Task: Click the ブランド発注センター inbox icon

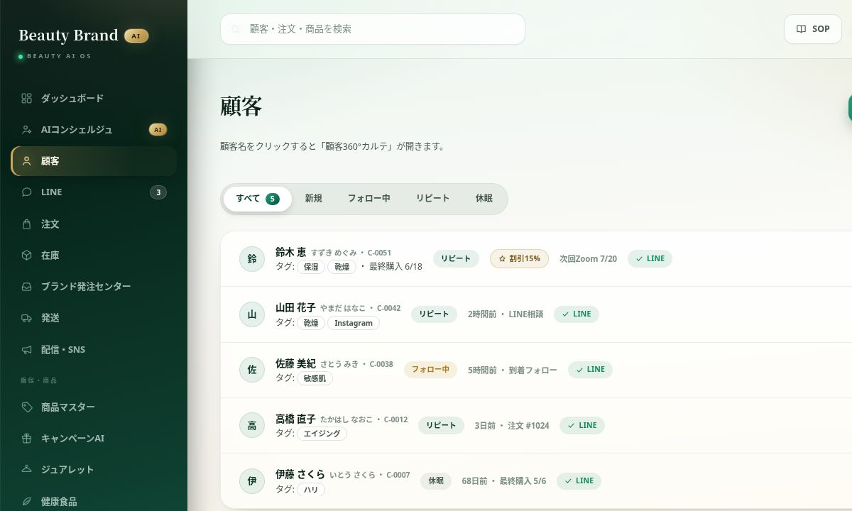Action: (x=27, y=287)
